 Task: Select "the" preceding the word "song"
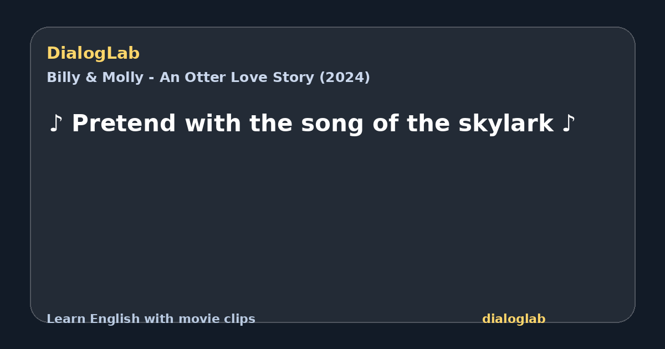270,124
